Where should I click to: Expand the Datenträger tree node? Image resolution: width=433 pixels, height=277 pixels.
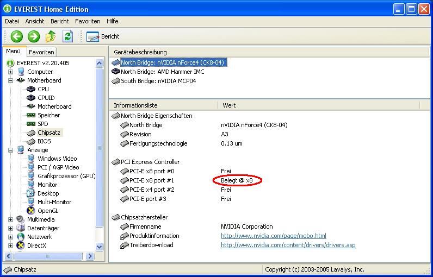(x=10, y=228)
